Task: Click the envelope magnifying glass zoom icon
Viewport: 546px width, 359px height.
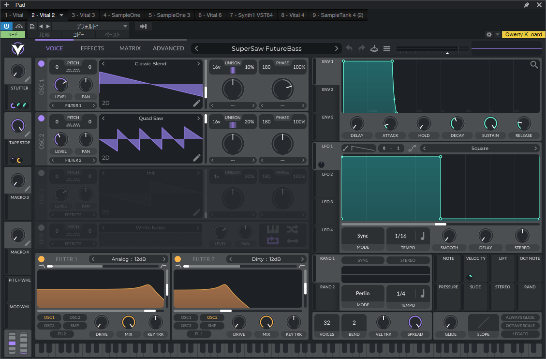Action: pos(534,64)
